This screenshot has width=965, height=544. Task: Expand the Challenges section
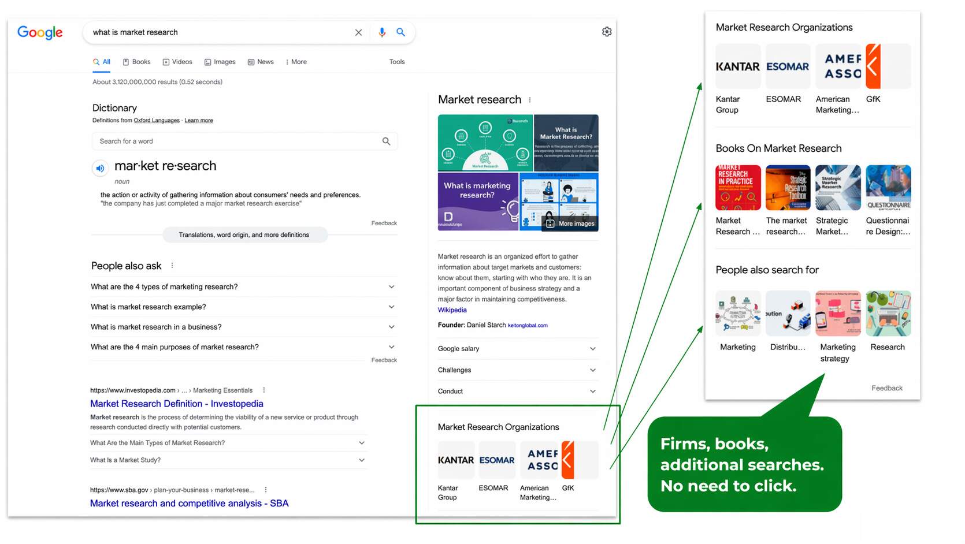(517, 370)
